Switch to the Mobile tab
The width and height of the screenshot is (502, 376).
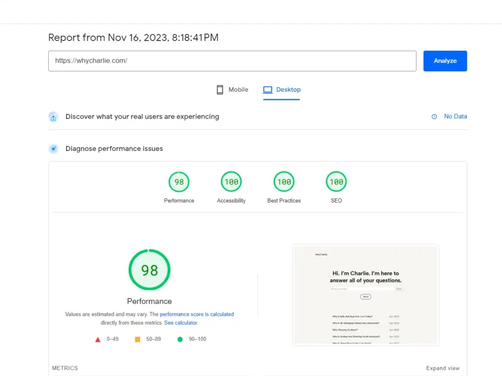232,90
